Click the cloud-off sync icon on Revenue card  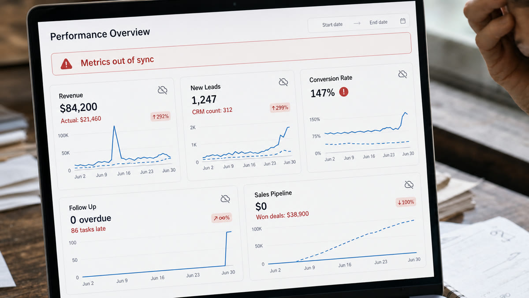[163, 90]
